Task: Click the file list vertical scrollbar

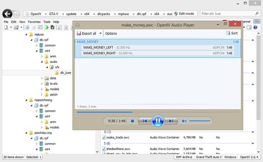Action: 258,77
